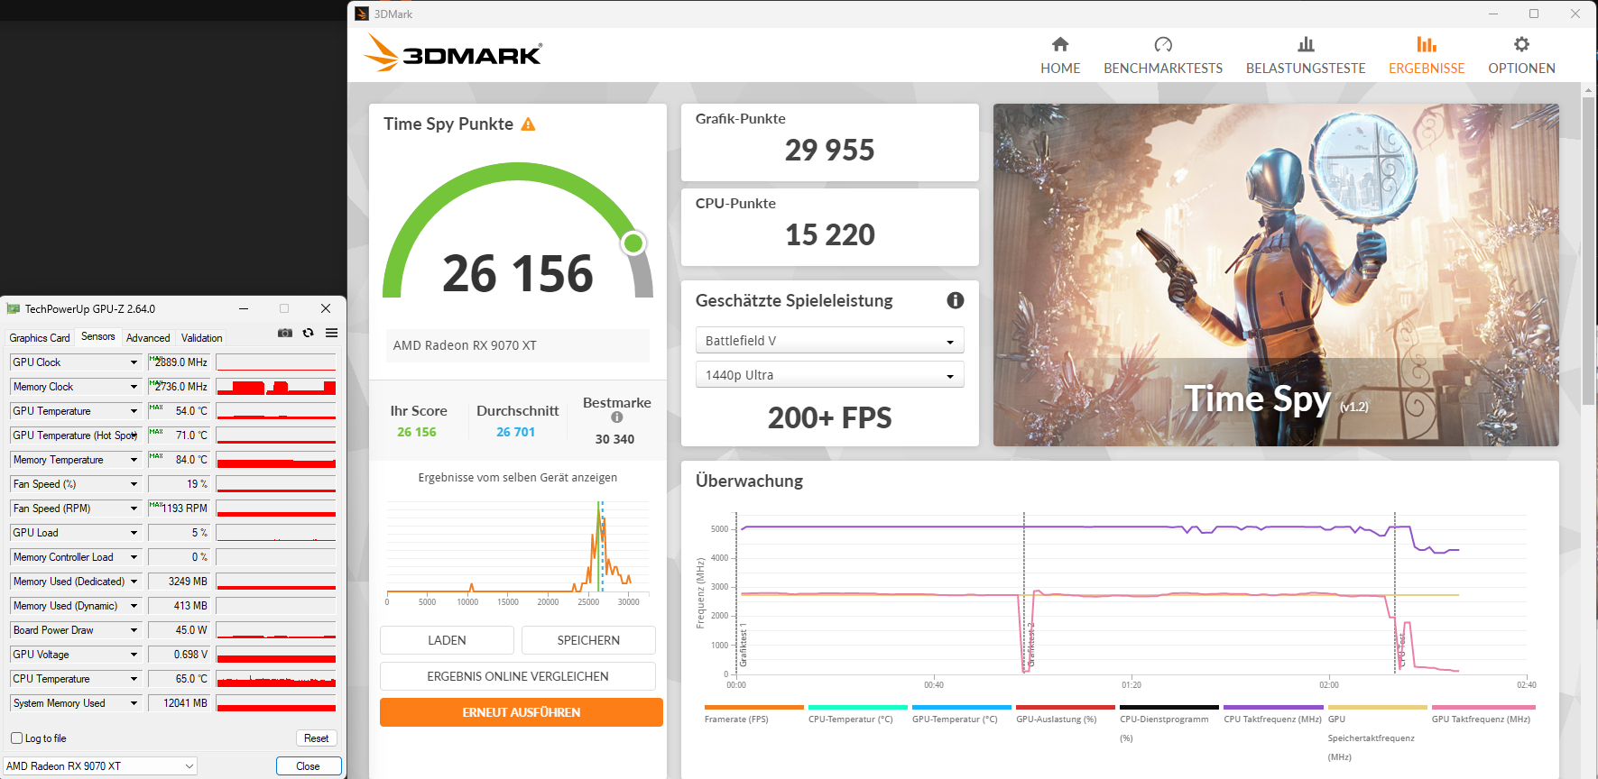The image size is (1598, 779).
Task: Click the Time Spy benchmark thumbnail image
Action: point(1276,275)
